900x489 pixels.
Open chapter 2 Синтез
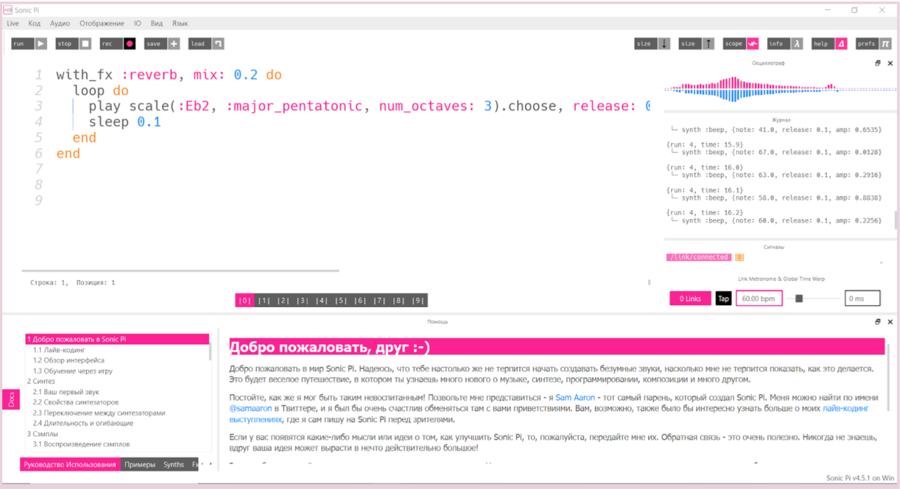(x=41, y=381)
